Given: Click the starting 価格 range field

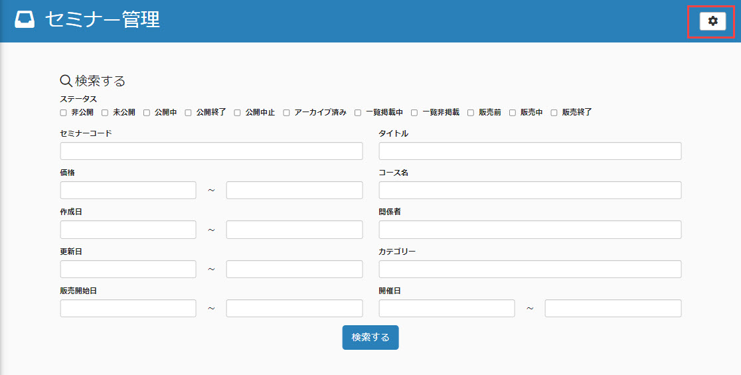Looking at the screenshot, I should click(128, 190).
